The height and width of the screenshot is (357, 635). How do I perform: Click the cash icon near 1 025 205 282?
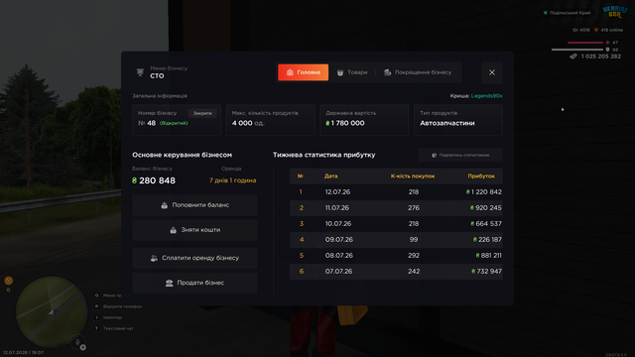tap(573, 57)
